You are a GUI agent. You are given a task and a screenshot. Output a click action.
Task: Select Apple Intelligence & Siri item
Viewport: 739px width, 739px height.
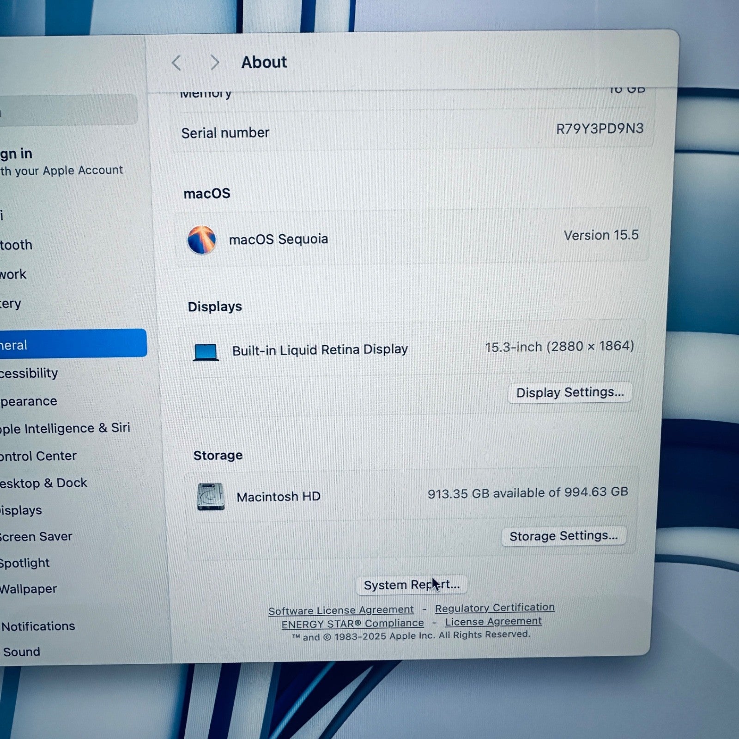tap(65, 428)
